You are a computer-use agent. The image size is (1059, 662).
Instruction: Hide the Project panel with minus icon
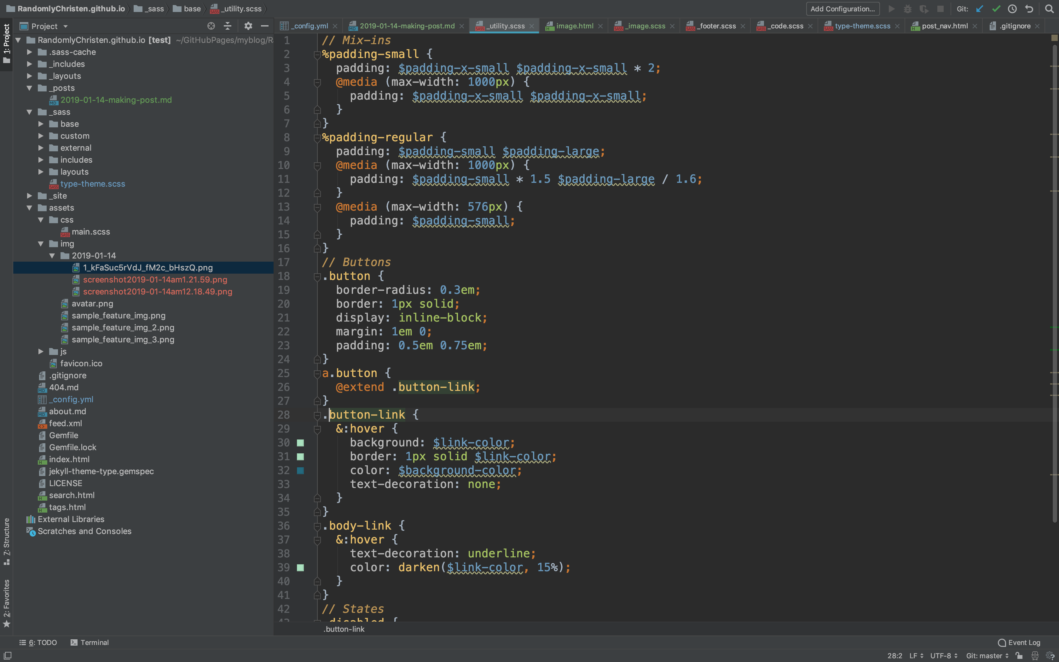click(x=264, y=26)
